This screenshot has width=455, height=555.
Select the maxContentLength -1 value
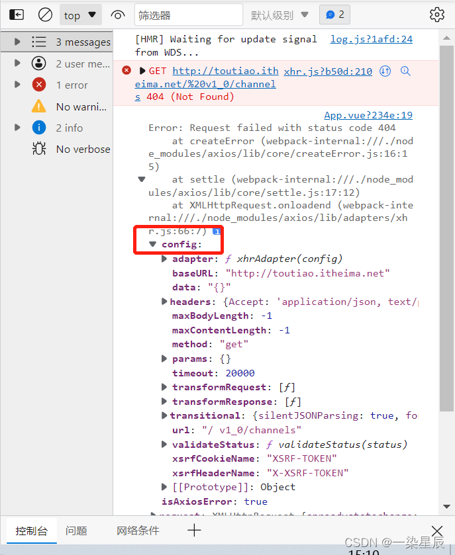click(284, 330)
